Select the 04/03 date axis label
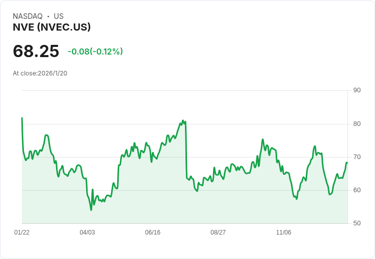375x259 pixels. 87,232
